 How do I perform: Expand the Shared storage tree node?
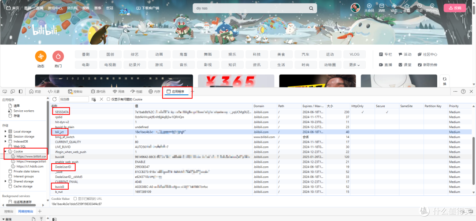pyautogui.click(x=5, y=181)
